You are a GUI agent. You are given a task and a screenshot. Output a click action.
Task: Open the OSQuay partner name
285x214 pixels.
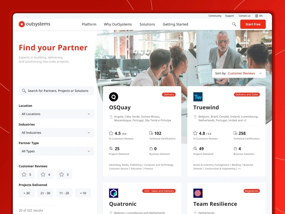click(120, 108)
